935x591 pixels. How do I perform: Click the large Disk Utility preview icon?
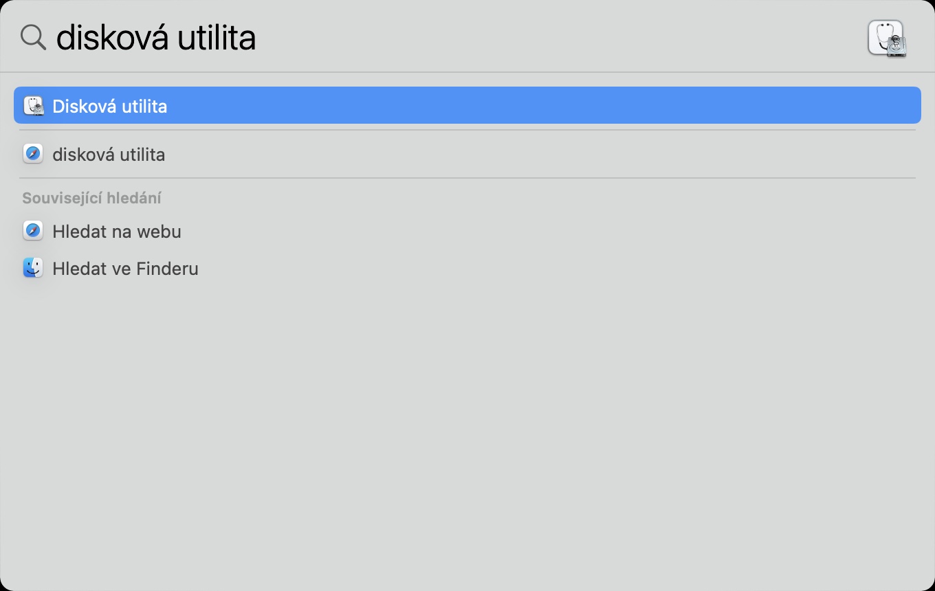886,38
